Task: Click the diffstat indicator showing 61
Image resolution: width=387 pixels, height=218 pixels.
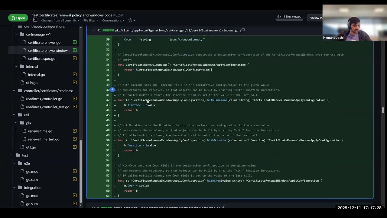Action: tap(105, 30)
